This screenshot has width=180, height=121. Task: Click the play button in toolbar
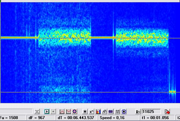47,111
